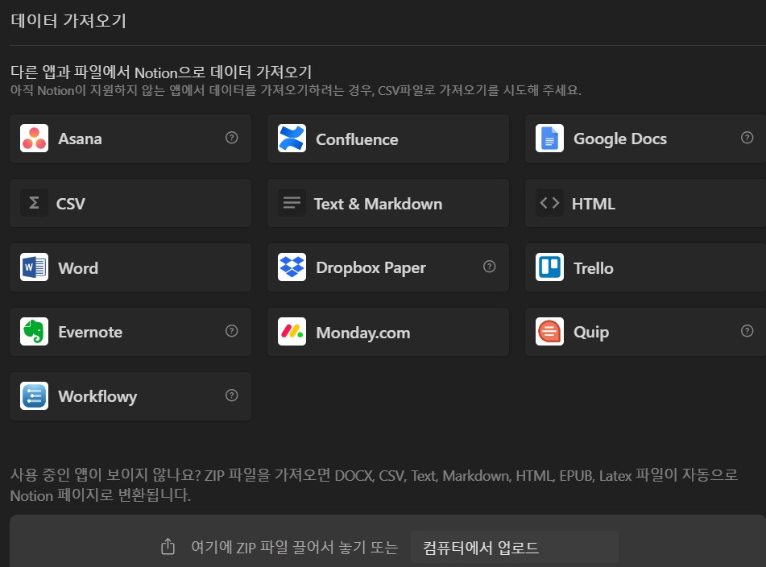Click the 다른 앱과 파일에서 Notion으로 heading
This screenshot has width=766, height=567.
pyautogui.click(x=161, y=72)
